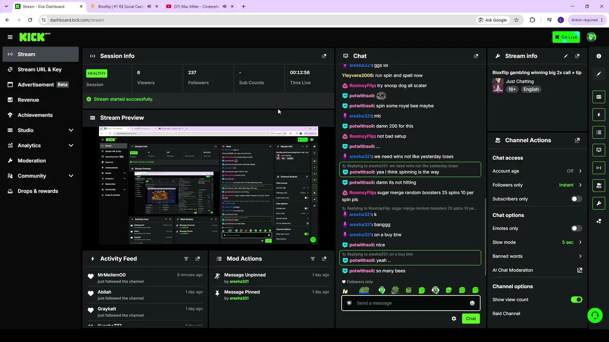Open Moderation in the sidebar
Viewport: 609px width, 342px height.
[x=40, y=161]
